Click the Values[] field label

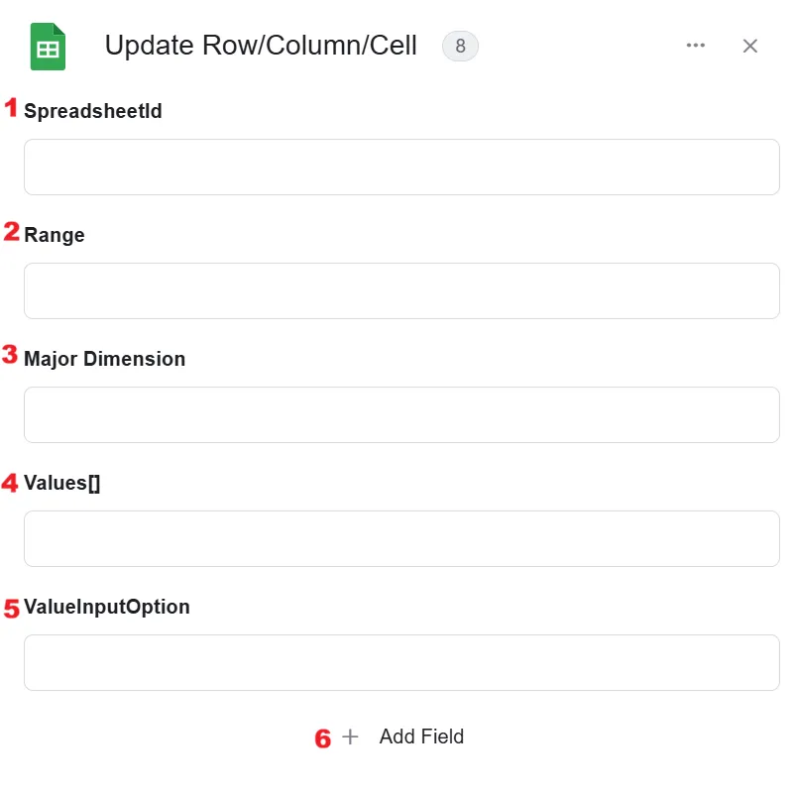tap(61, 483)
